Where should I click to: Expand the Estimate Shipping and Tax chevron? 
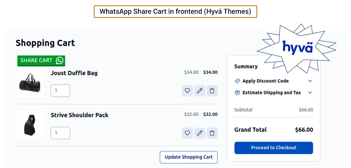(x=310, y=93)
